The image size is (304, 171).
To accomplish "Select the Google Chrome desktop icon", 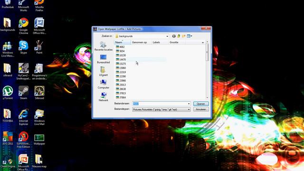I will (x=23, y=26).
